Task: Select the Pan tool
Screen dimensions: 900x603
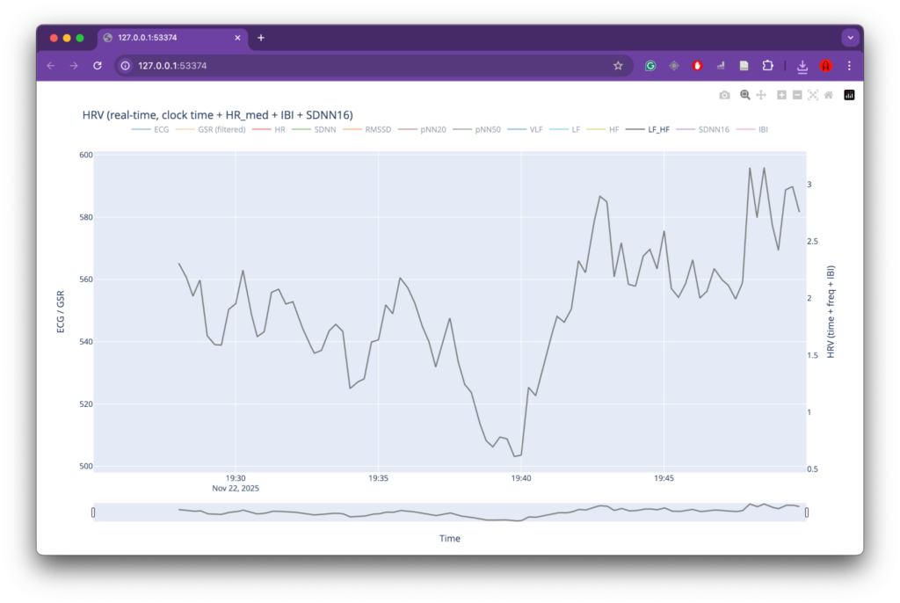Action: click(x=761, y=95)
